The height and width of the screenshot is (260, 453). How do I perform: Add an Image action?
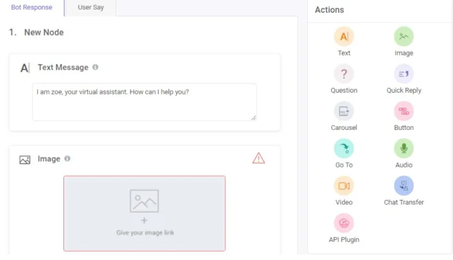point(403,37)
